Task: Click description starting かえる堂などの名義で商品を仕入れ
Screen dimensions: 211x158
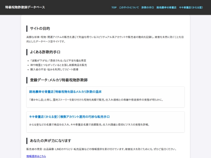Action: 89,124
